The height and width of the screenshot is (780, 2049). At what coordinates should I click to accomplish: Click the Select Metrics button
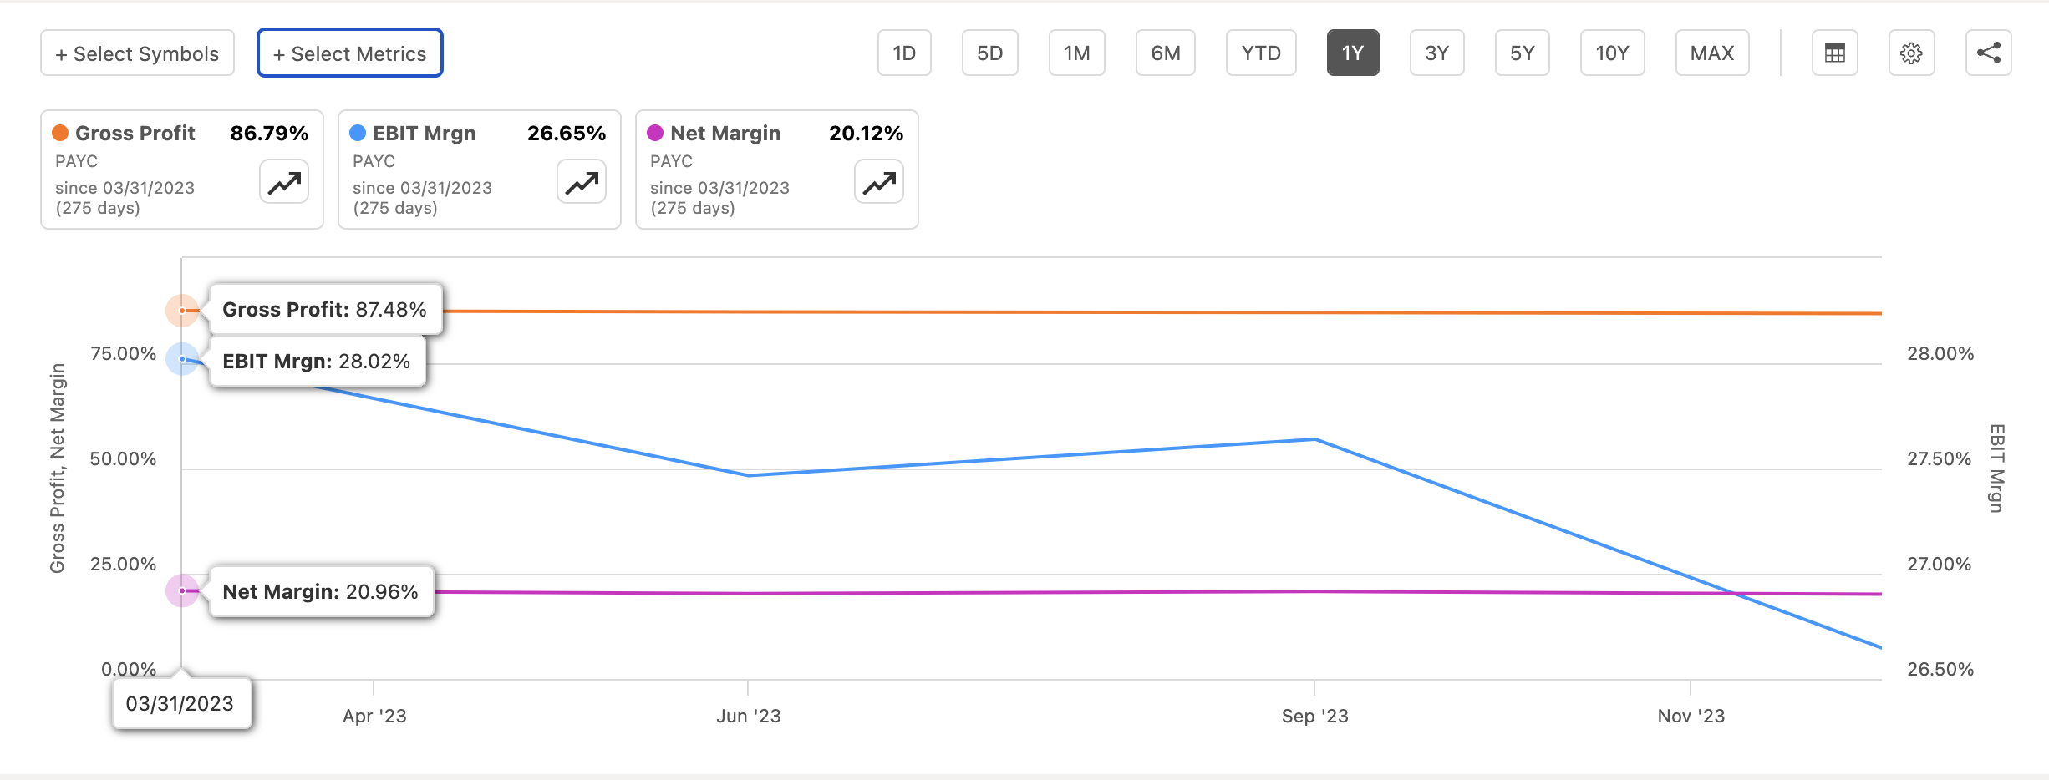click(349, 52)
